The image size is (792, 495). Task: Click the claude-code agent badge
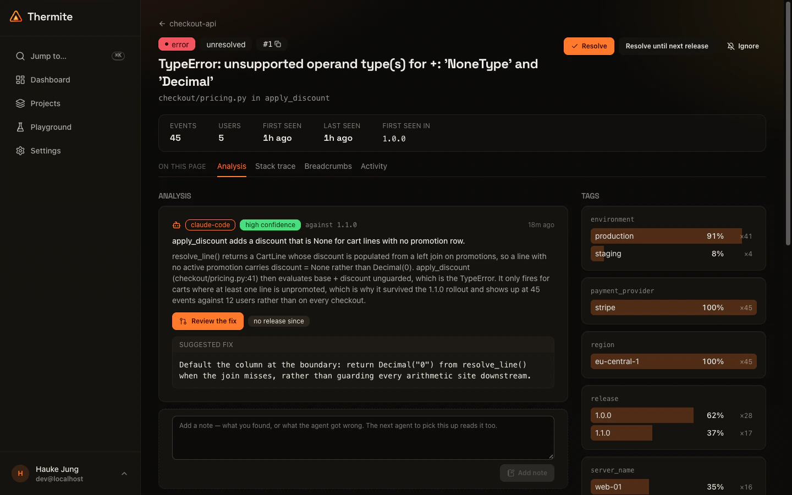210,225
